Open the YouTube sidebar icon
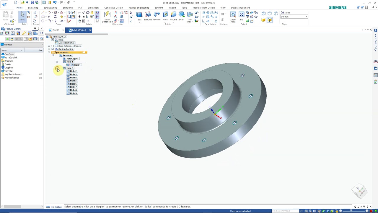378x213 pixels. point(376,62)
